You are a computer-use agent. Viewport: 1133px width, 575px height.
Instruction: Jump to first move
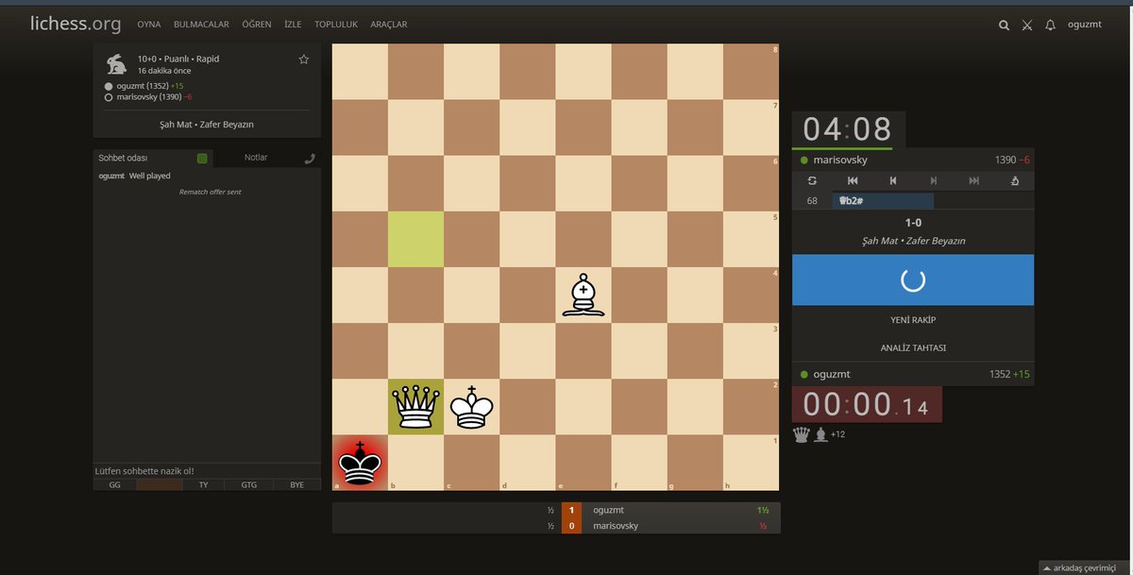(x=853, y=180)
